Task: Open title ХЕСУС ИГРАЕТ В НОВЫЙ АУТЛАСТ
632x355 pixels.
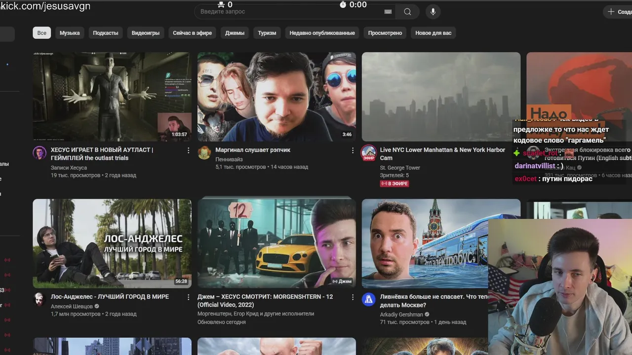Action: click(x=102, y=154)
